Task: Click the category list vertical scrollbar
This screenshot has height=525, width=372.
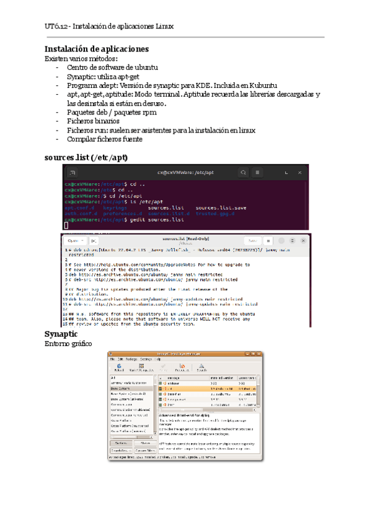Action: click(155, 404)
